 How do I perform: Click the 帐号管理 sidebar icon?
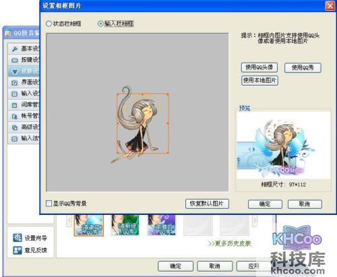15,117
